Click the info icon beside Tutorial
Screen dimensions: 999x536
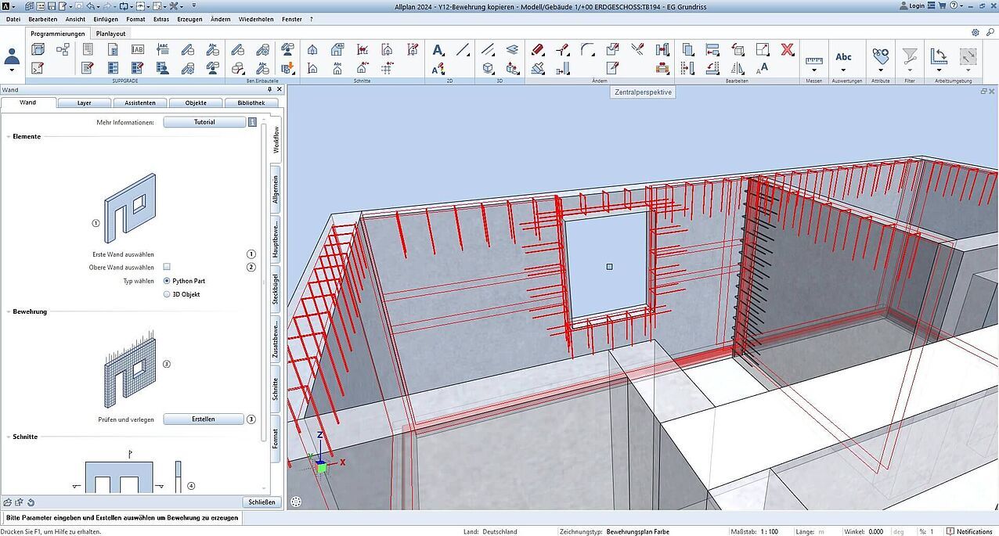point(252,122)
